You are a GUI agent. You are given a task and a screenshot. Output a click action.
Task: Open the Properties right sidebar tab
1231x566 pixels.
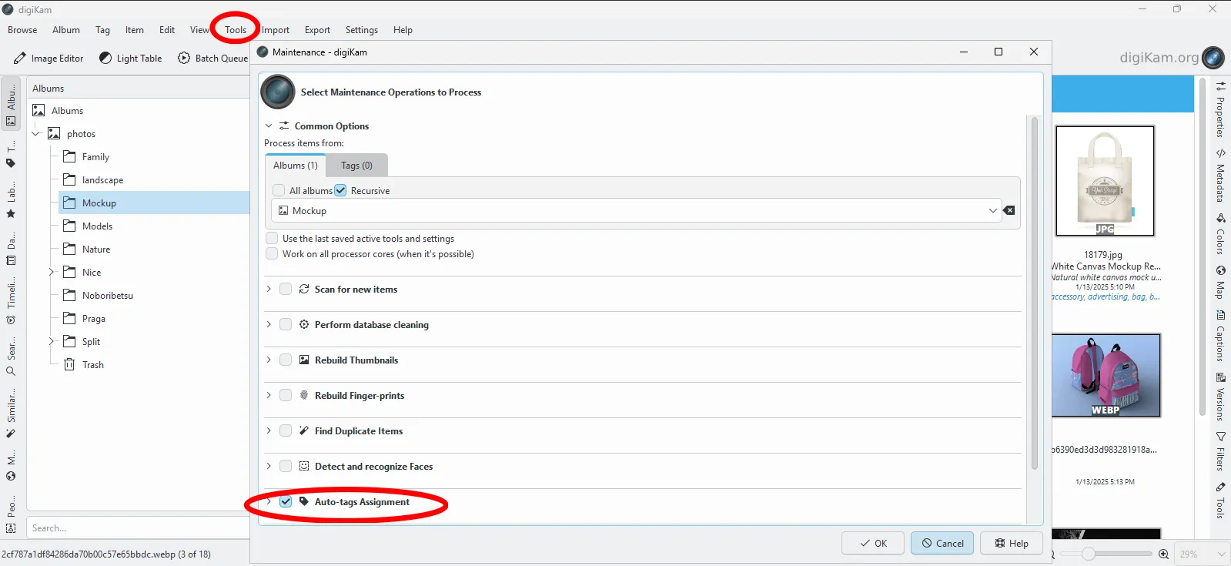[1220, 109]
